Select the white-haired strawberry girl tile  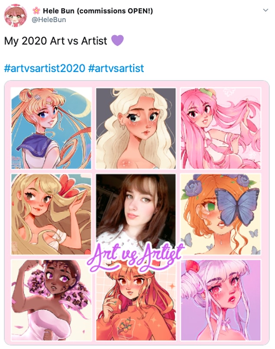[220, 300]
